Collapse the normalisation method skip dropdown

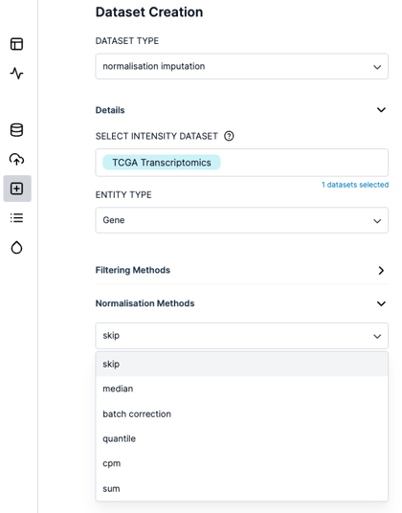pos(242,336)
